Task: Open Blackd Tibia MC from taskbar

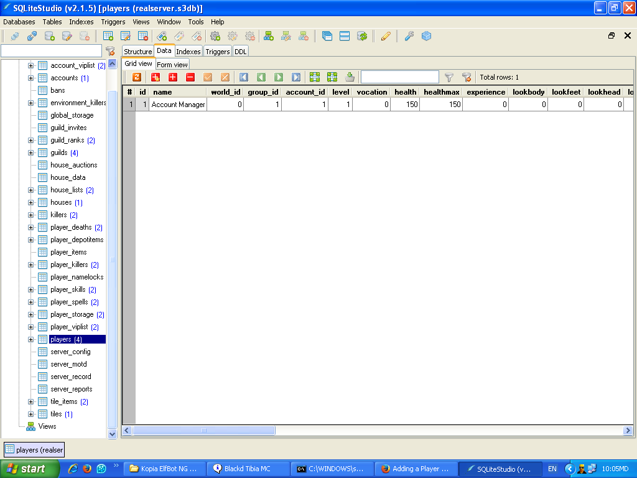Action: (248, 469)
